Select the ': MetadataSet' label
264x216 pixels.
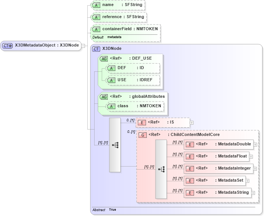coord(229,181)
